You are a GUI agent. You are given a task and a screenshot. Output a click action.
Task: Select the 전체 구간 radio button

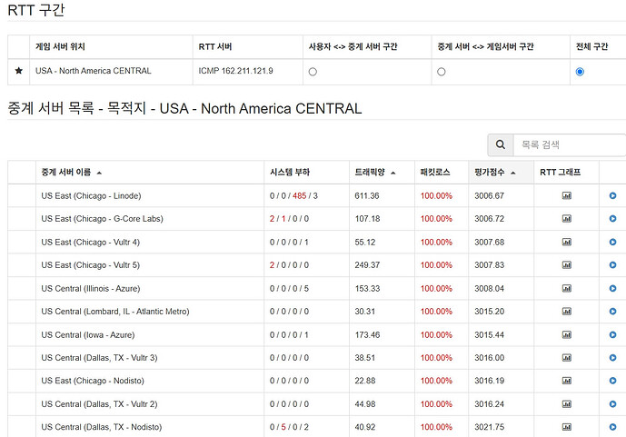(x=580, y=72)
